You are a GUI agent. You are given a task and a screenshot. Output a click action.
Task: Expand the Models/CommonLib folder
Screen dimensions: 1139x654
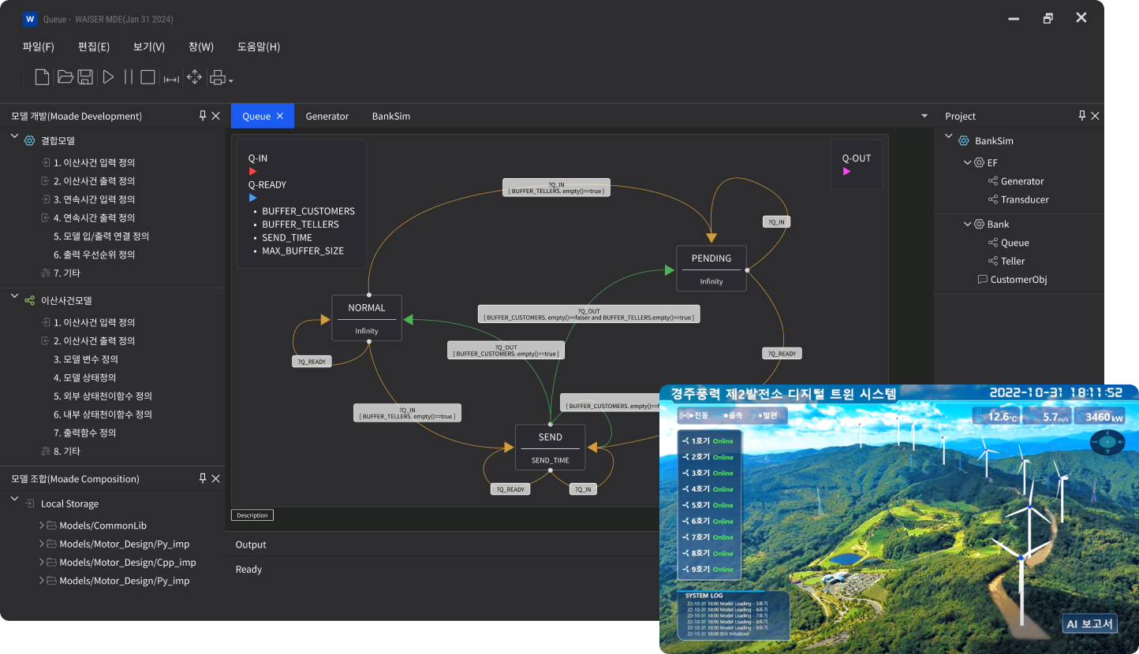click(42, 525)
